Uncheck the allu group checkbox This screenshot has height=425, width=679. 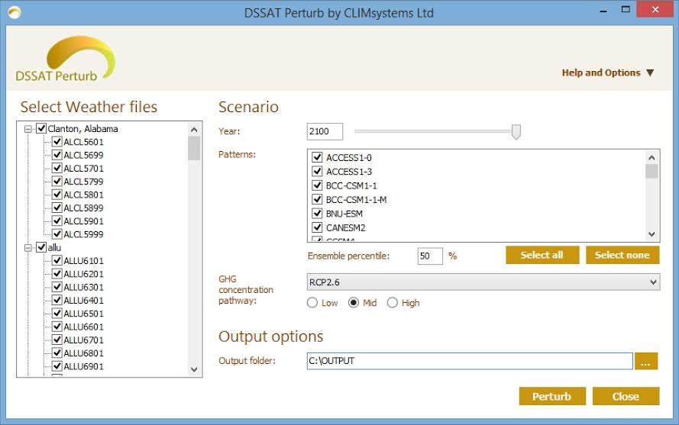pyautogui.click(x=41, y=247)
